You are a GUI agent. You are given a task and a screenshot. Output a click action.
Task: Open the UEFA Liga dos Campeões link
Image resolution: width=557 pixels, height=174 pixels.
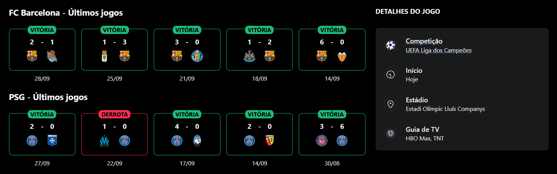coord(439,50)
